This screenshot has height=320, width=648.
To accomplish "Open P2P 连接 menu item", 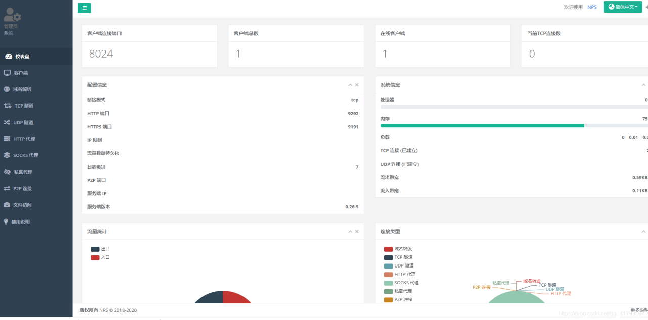I will coord(36,188).
